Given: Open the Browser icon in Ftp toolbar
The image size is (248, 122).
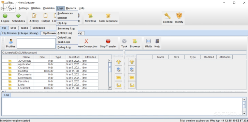Looking at the screenshot, I should [135, 41].
